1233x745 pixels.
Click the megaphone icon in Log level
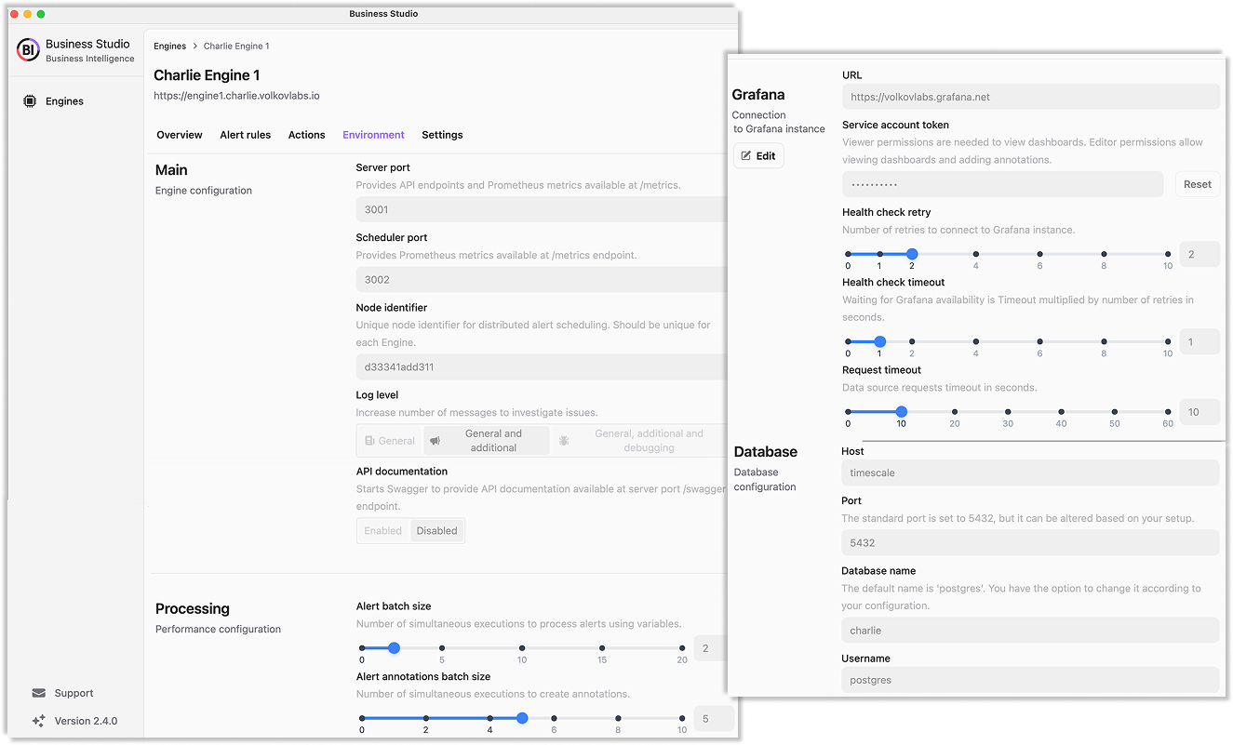pos(436,441)
